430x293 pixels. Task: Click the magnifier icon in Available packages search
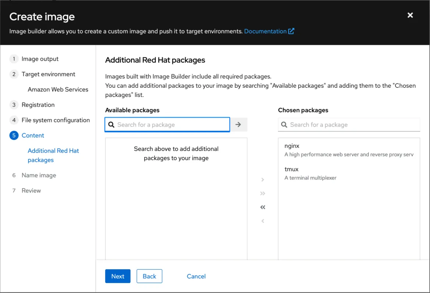point(111,125)
